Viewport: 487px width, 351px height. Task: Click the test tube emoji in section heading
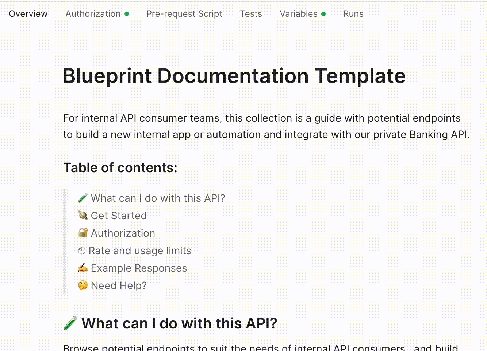tap(70, 323)
